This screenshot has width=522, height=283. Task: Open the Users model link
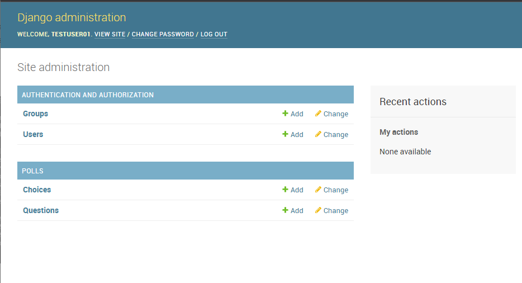pyautogui.click(x=33, y=134)
